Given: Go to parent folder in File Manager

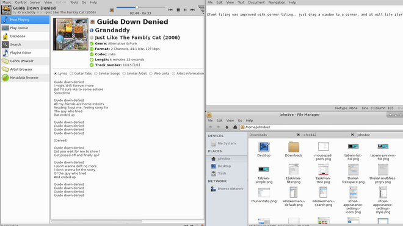Looking at the screenshot, I should [227, 127].
